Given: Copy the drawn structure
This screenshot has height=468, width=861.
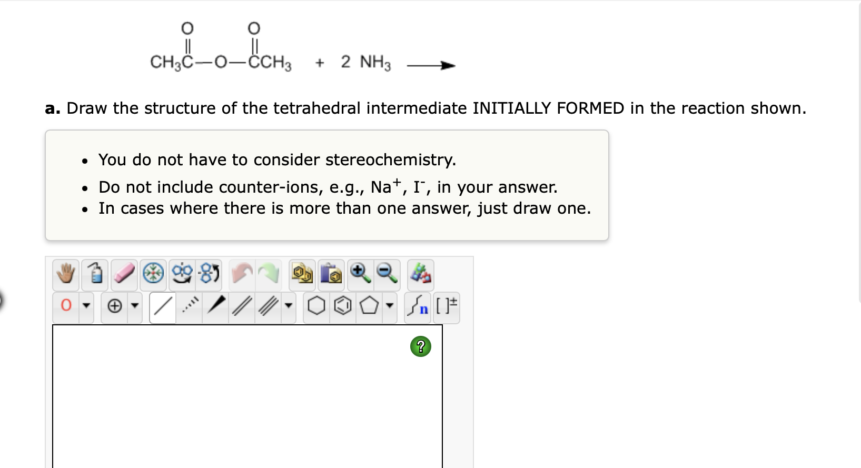Looking at the screenshot, I should pyautogui.click(x=302, y=275).
